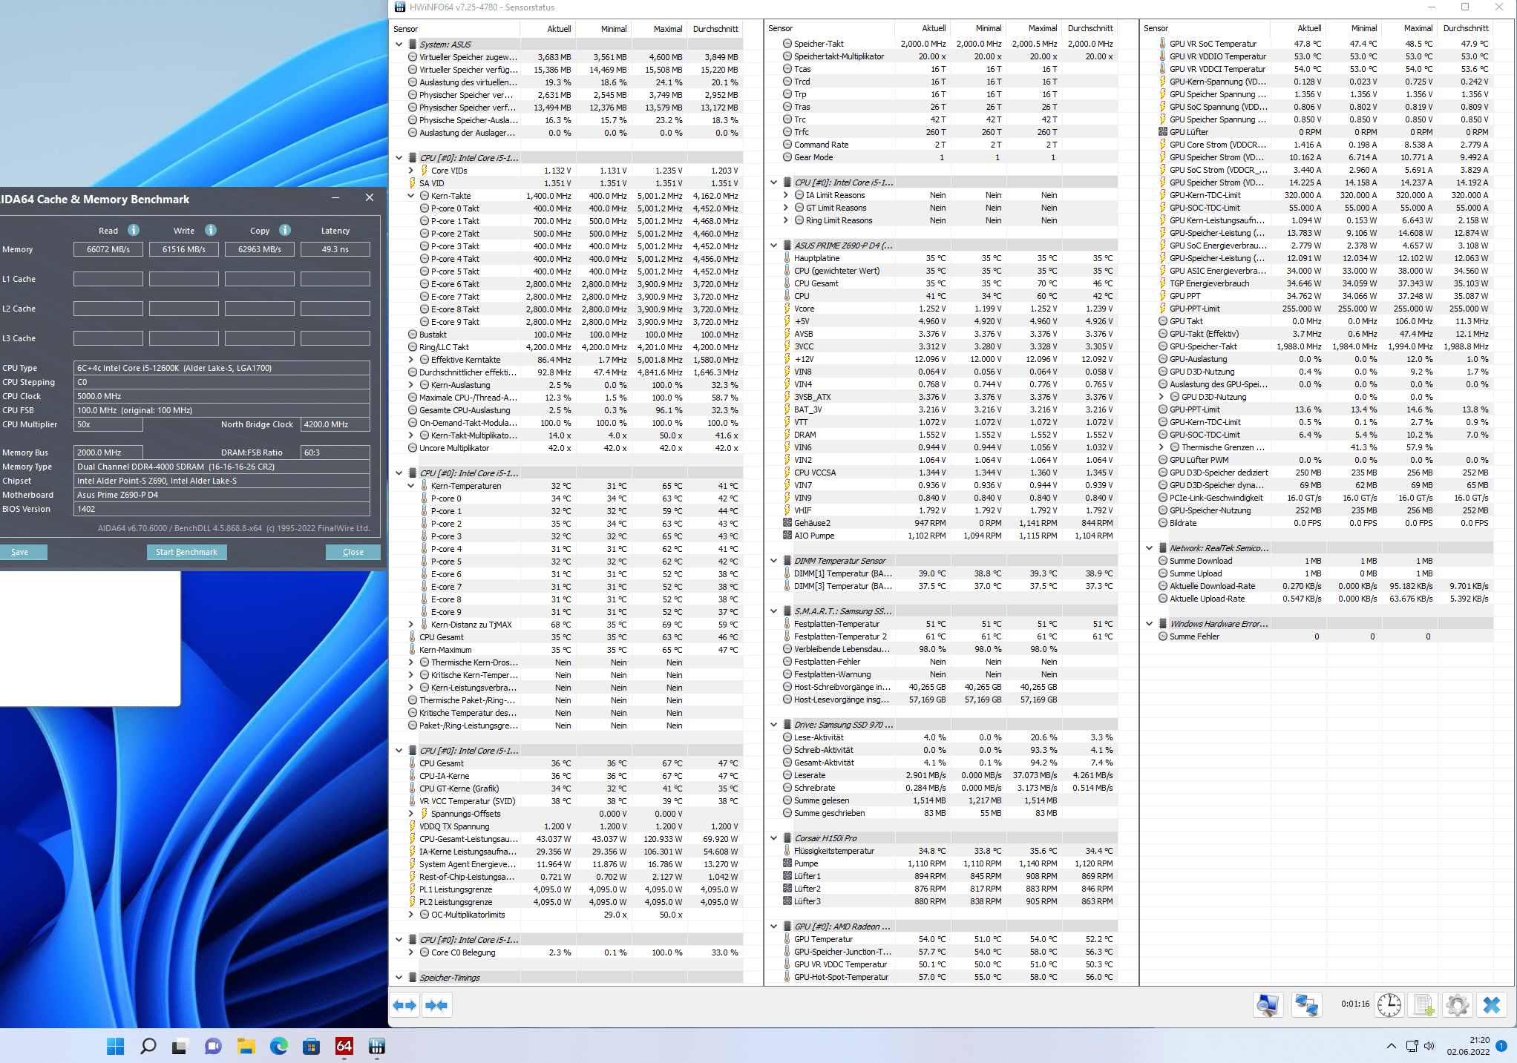The image size is (1517, 1063).
Task: Click Durchschnitt column header in third panel
Action: (1466, 28)
